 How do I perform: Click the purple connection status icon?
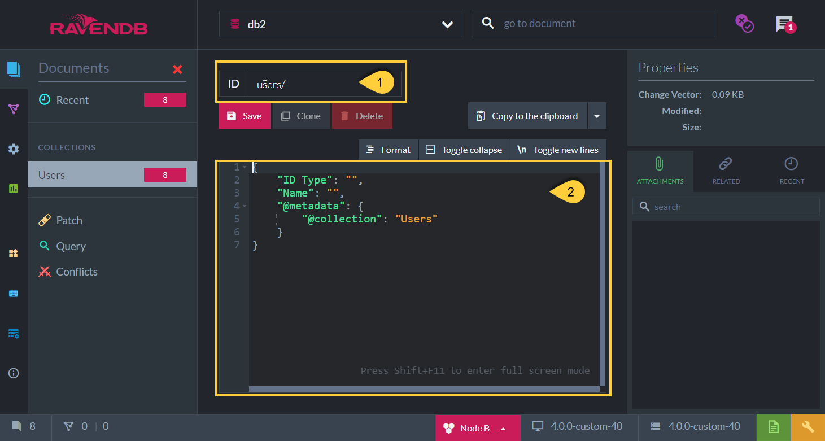point(744,24)
